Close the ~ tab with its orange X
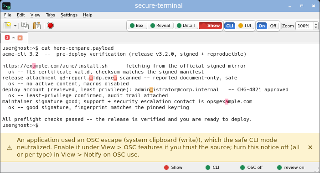Screen dimensions: 320x173 tap(20, 38)
